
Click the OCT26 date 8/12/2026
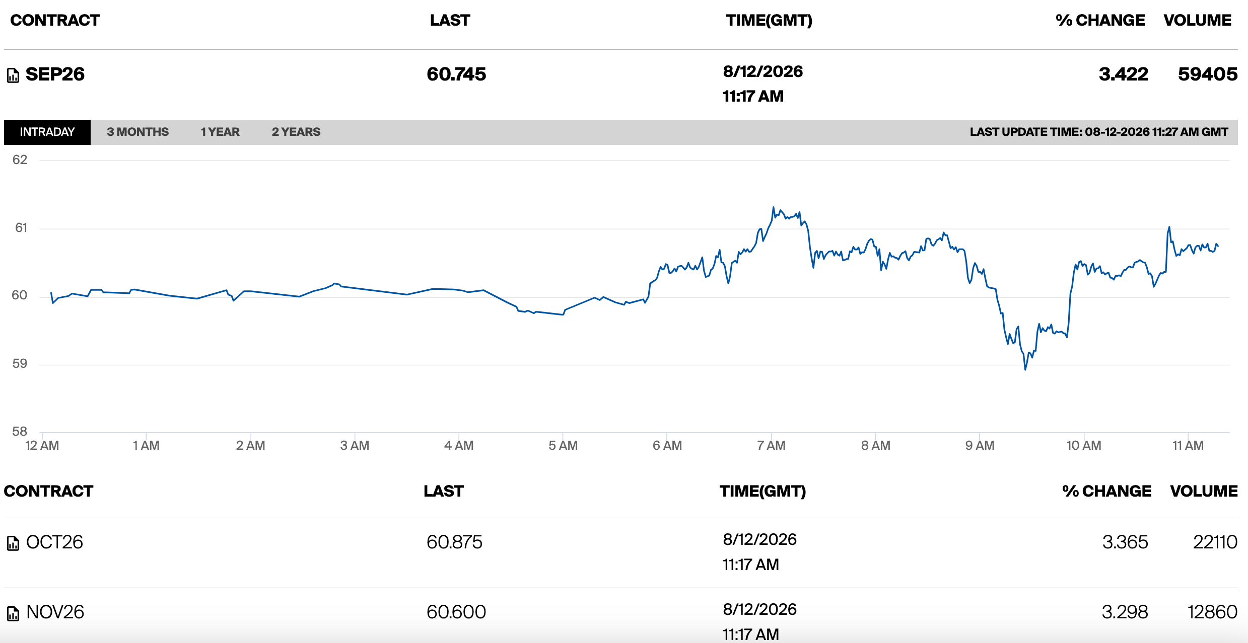pos(759,540)
